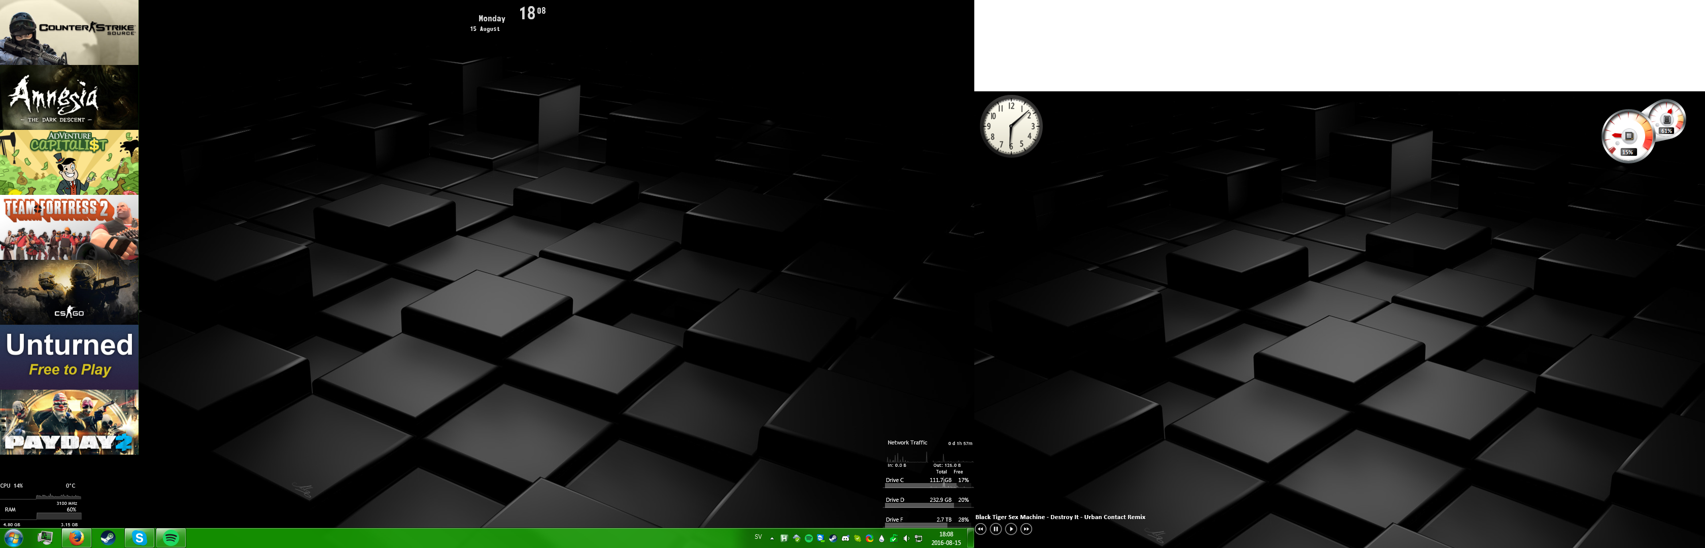Image resolution: width=1705 pixels, height=548 pixels.
Task: Open Spotify from the taskbar
Action: click(x=171, y=538)
